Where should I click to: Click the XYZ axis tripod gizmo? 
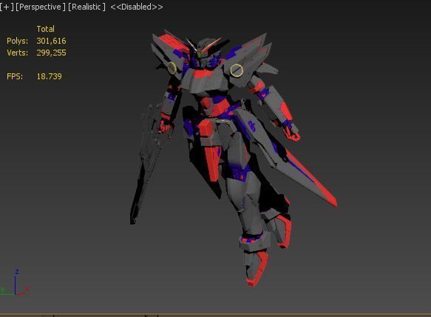pos(15,282)
